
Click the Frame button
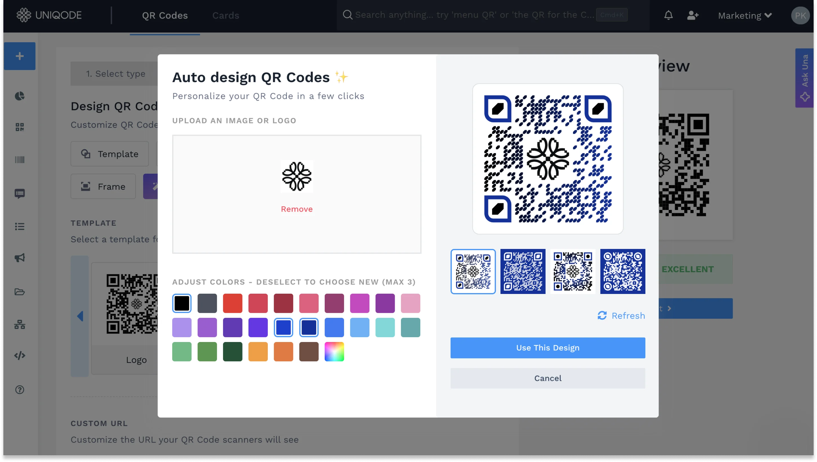click(x=103, y=186)
